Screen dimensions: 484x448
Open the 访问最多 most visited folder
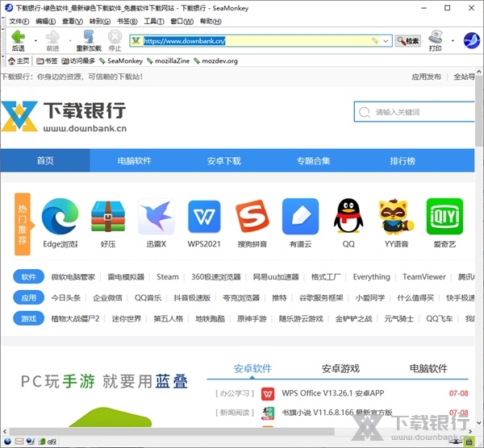point(78,61)
